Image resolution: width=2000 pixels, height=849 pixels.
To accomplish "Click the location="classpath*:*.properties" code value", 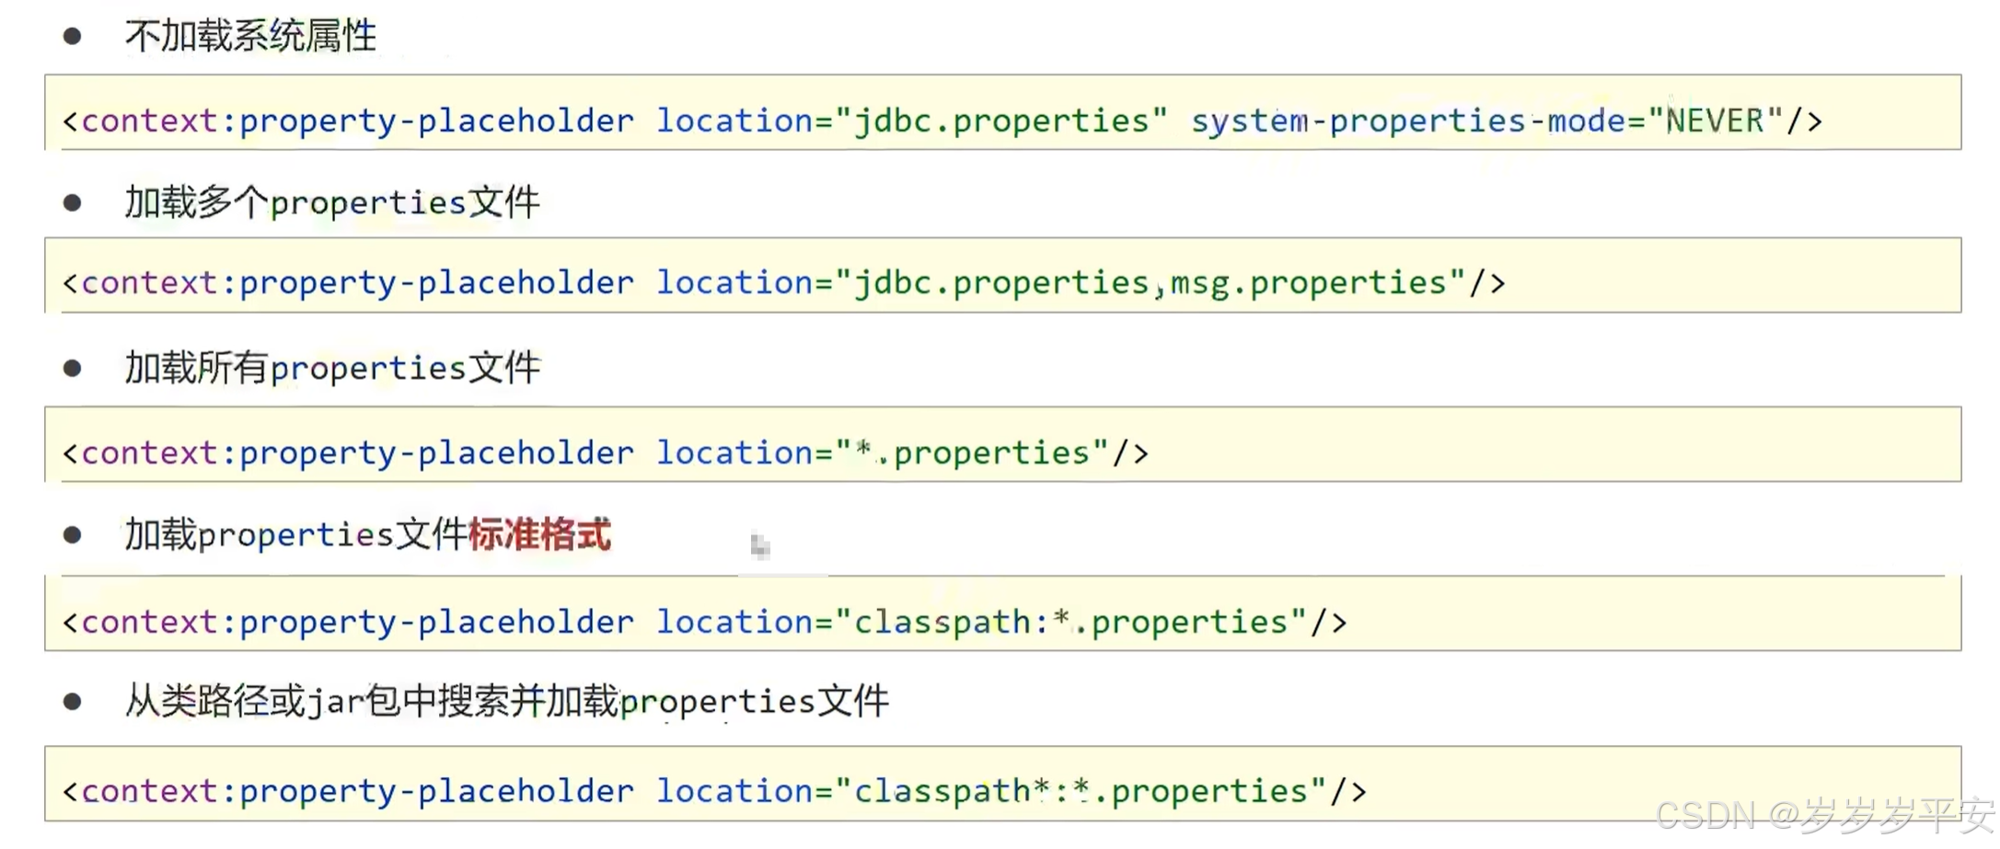I will point(991,791).
